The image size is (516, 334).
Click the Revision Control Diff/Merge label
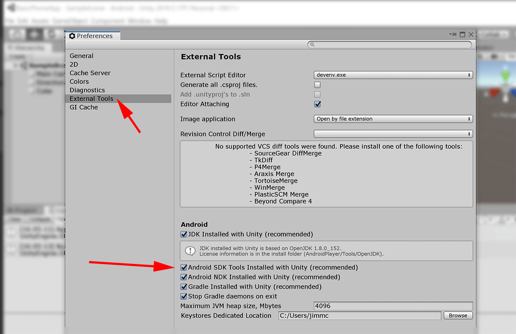point(223,134)
